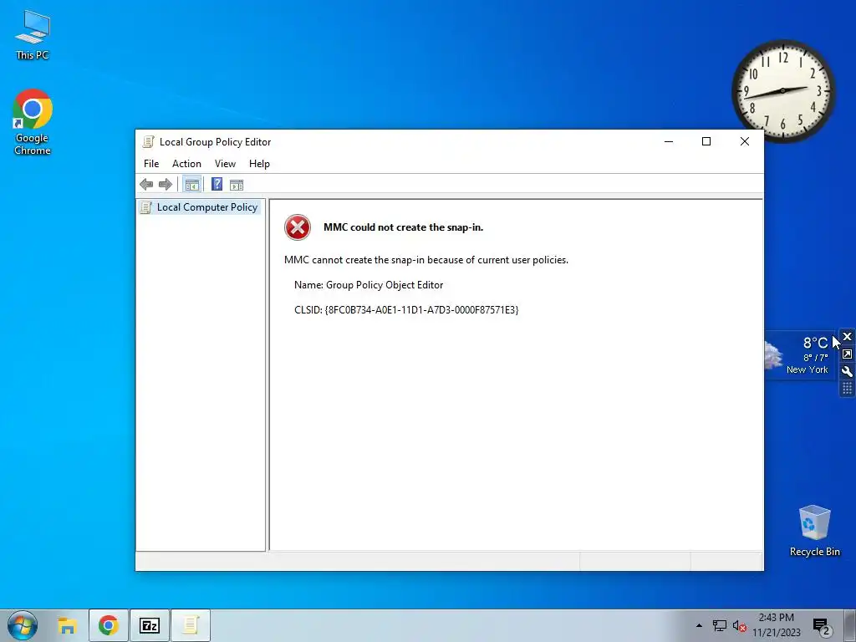Viewport: 856px width, 642px height.
Task: Click 'Name: Group Policy Object Editor' text
Action: pos(369,285)
